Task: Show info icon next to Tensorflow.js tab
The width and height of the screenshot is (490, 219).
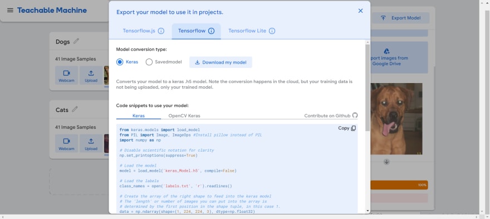Action: click(x=161, y=31)
